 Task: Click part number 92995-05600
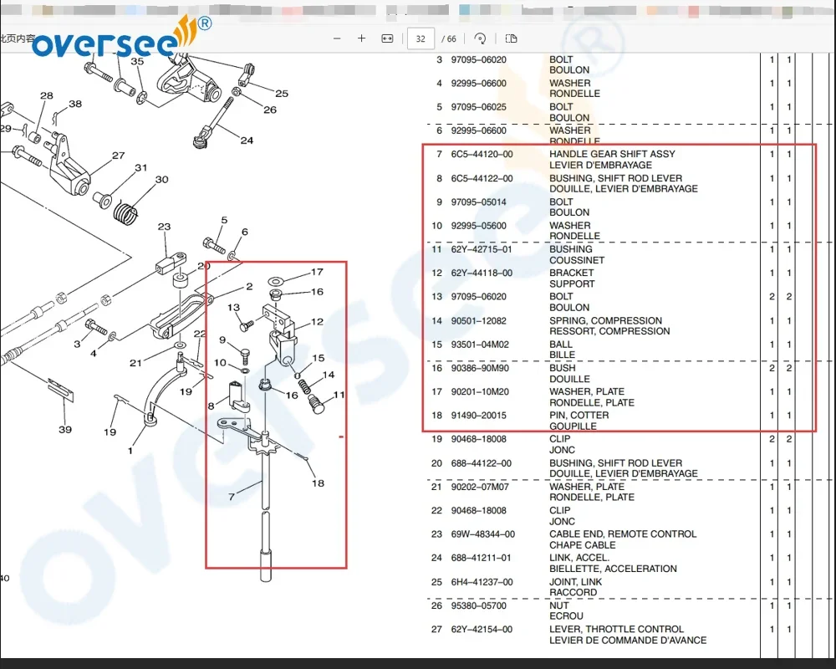coord(479,226)
